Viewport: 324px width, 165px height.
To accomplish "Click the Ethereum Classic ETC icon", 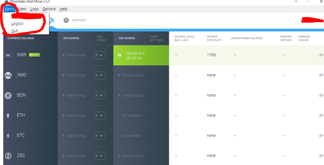I will (8, 136).
